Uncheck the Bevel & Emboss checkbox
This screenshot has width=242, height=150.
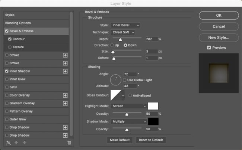click(7, 31)
